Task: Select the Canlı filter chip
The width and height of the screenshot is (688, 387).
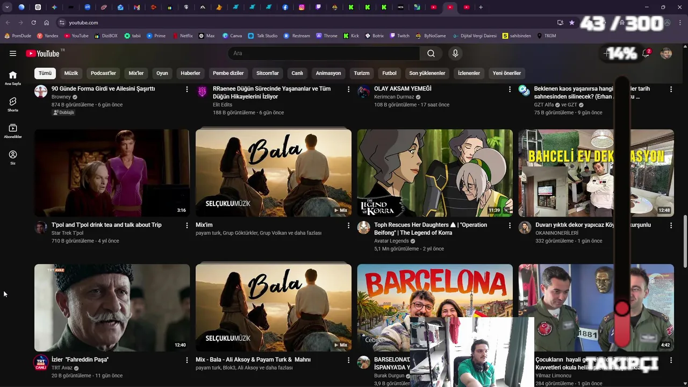Action: pyautogui.click(x=297, y=73)
